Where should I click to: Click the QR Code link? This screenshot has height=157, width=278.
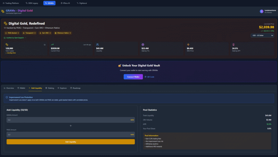pyautogui.click(x=149, y=77)
